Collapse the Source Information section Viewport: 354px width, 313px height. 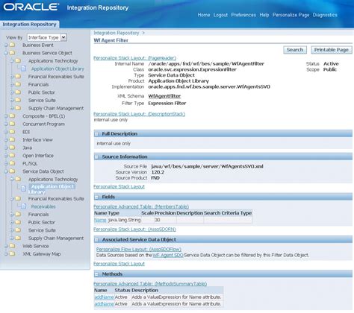(96, 156)
